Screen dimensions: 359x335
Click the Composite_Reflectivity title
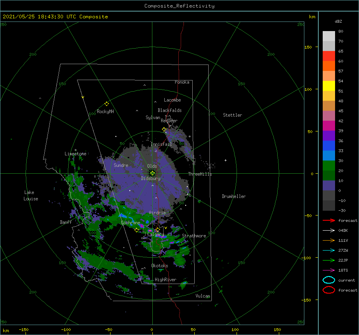point(179,6)
